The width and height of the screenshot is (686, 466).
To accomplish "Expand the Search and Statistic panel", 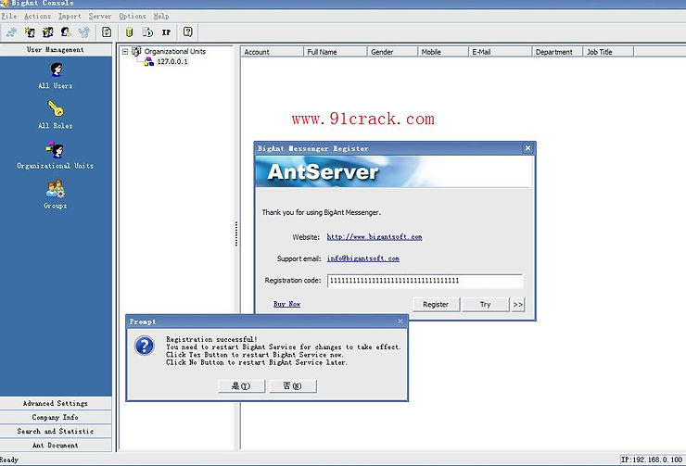I will pyautogui.click(x=56, y=431).
